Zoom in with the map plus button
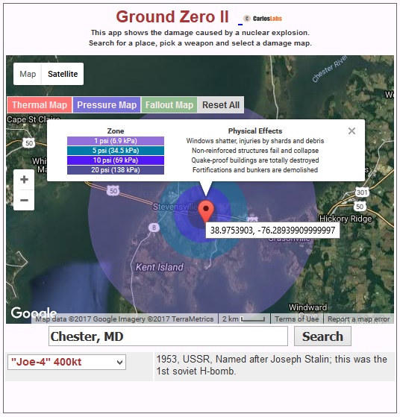Screen dimensions: 400x417 click(x=24, y=180)
